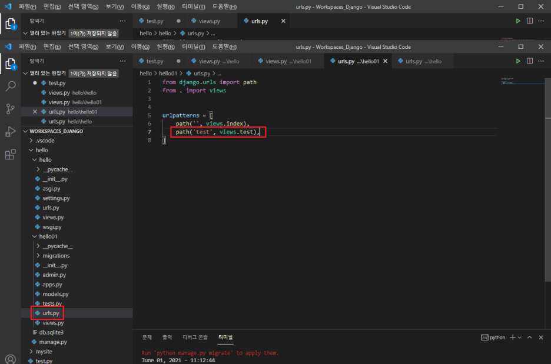Open wsgi.py under hello folder

pos(52,227)
